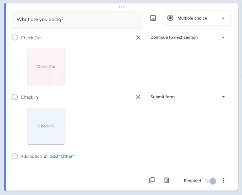Remove the Check Out option with its X
Viewport: 242px width, 195px height.
[x=138, y=37]
